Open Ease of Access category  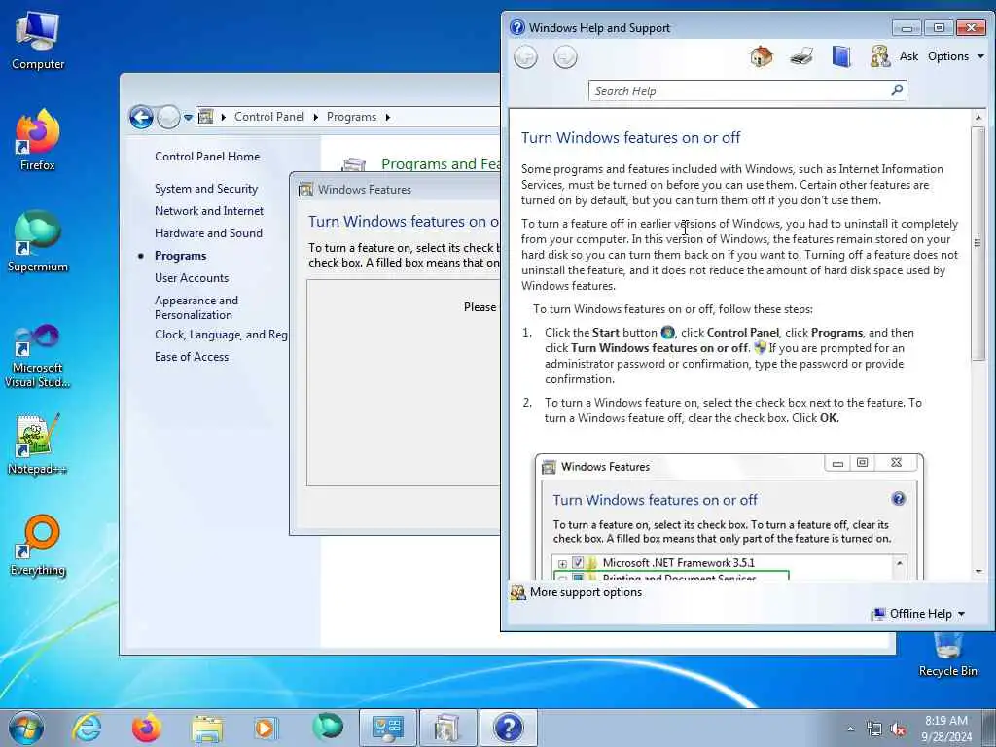coord(192,357)
